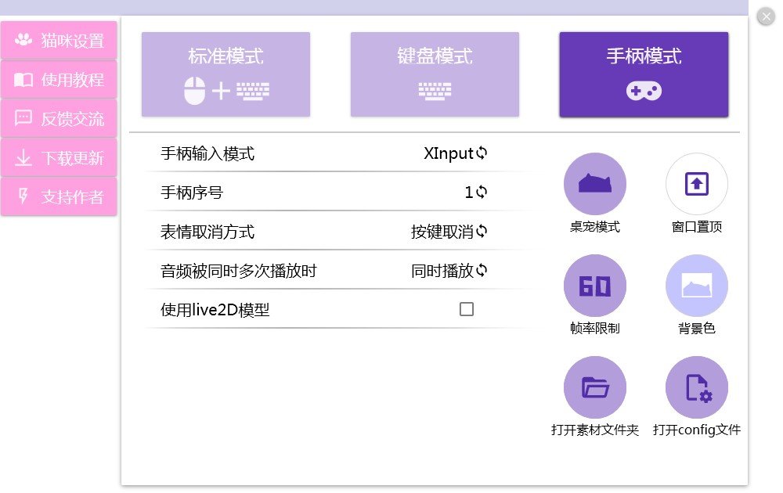783x493 pixels.
Task: Close the settings panel with X button
Action: [x=767, y=16]
